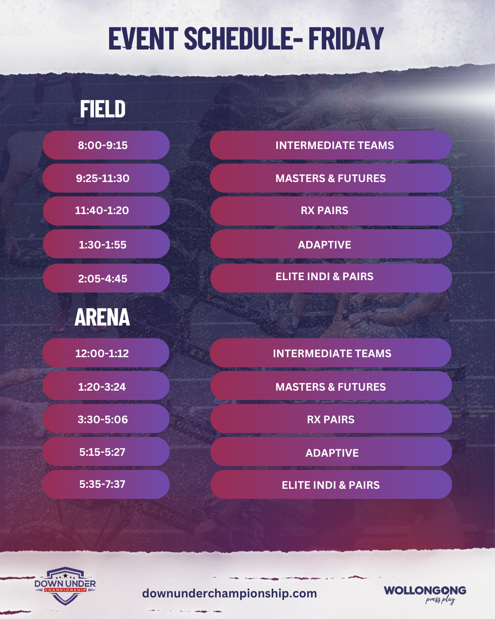This screenshot has width=495, height=619.
Task: Click the 12:00-1:12 Arena time slot
Action: [106, 353]
